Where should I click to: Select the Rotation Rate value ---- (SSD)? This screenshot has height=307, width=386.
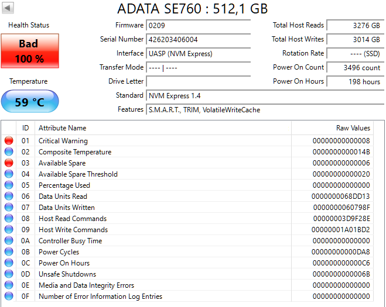coord(355,53)
